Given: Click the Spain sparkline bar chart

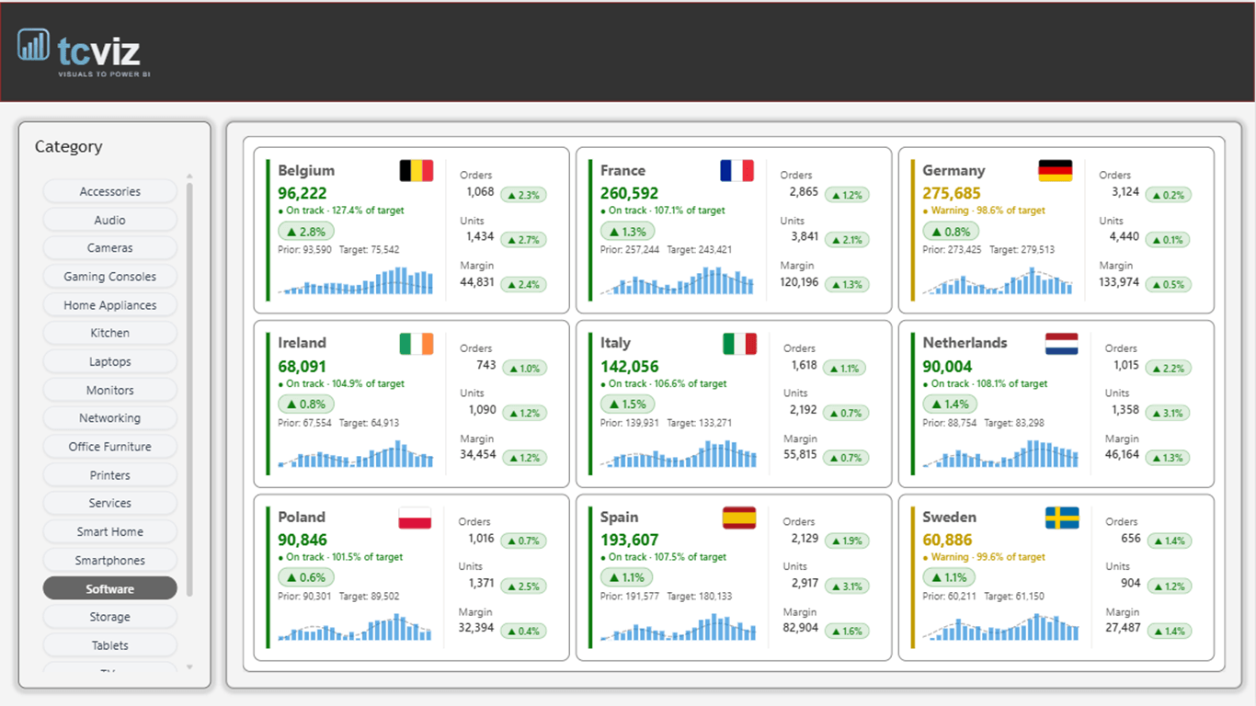Looking at the screenshot, I should (x=679, y=627).
